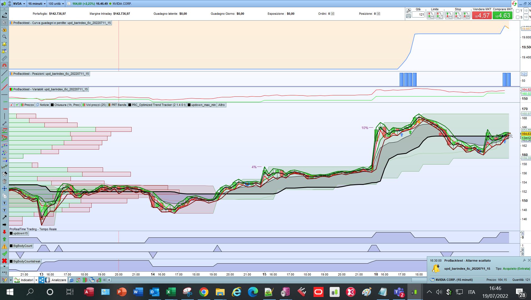
Task: Click the orange warning triangle icon
Action: [4, 246]
